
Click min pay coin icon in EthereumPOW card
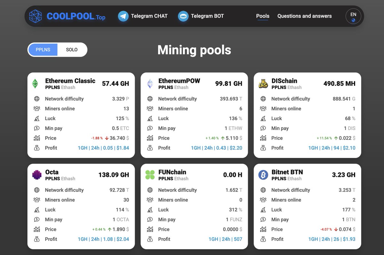tap(150, 128)
